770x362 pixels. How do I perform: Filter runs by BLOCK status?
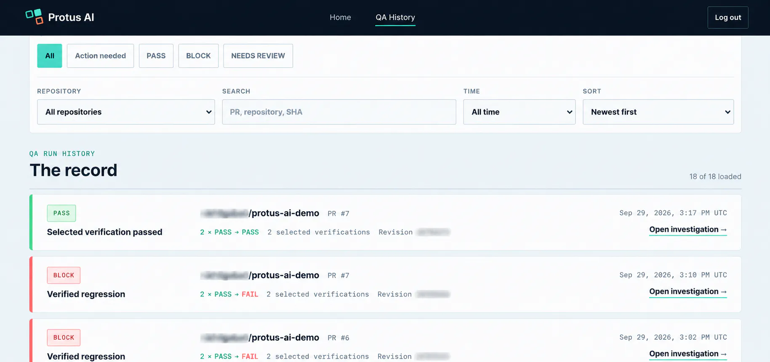[x=198, y=56]
